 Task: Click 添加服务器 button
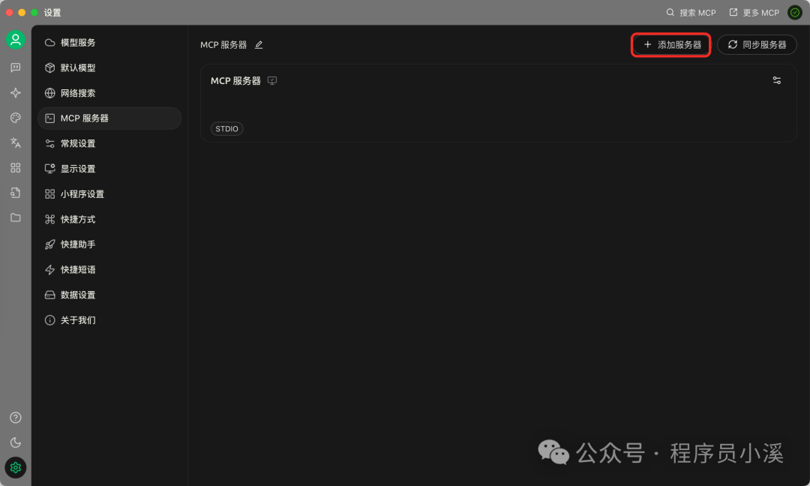pos(671,45)
